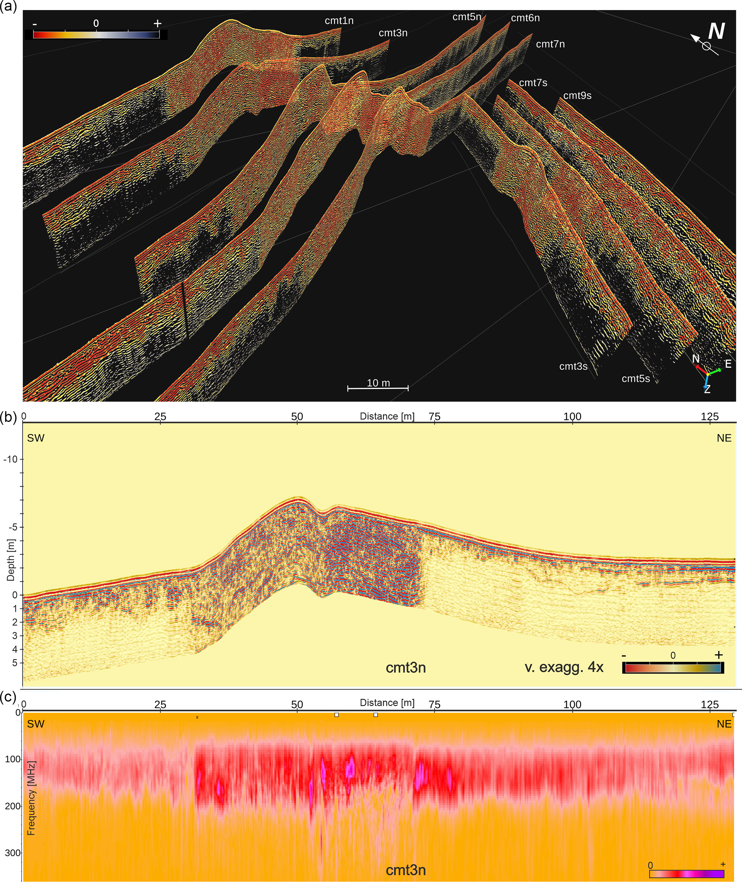Select the cmt5n profile label
This screenshot has height=882, width=742.
click(466, 17)
